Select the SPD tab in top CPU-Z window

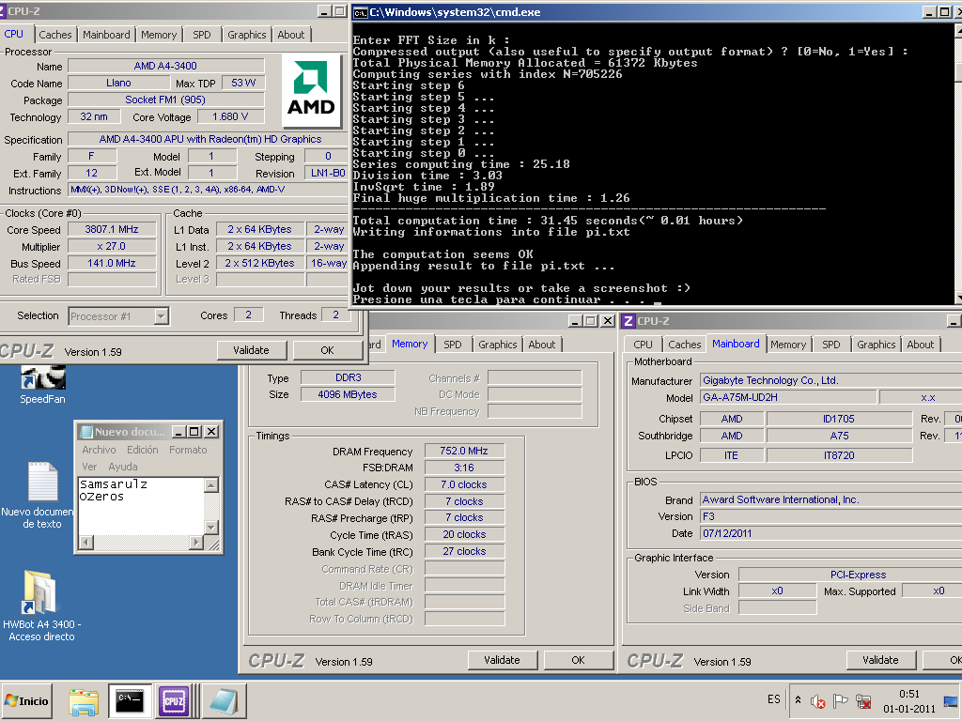[x=201, y=35]
